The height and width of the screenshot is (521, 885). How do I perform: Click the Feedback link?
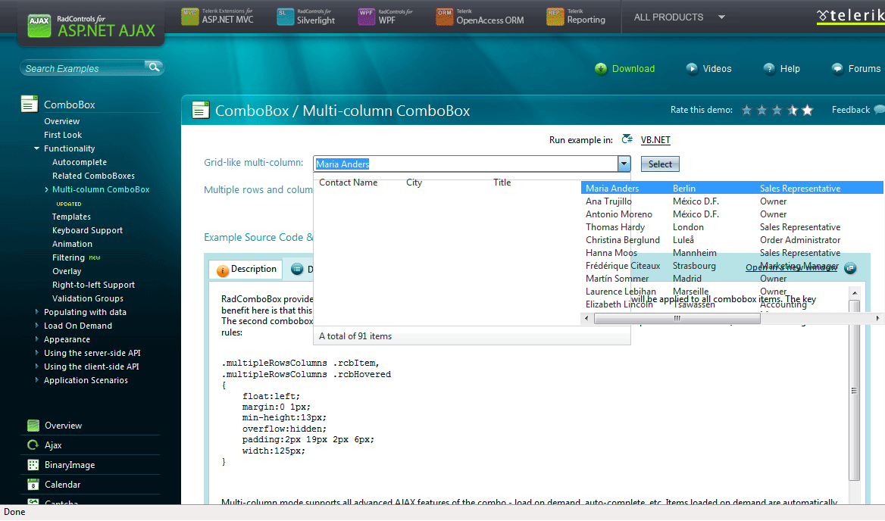851,110
